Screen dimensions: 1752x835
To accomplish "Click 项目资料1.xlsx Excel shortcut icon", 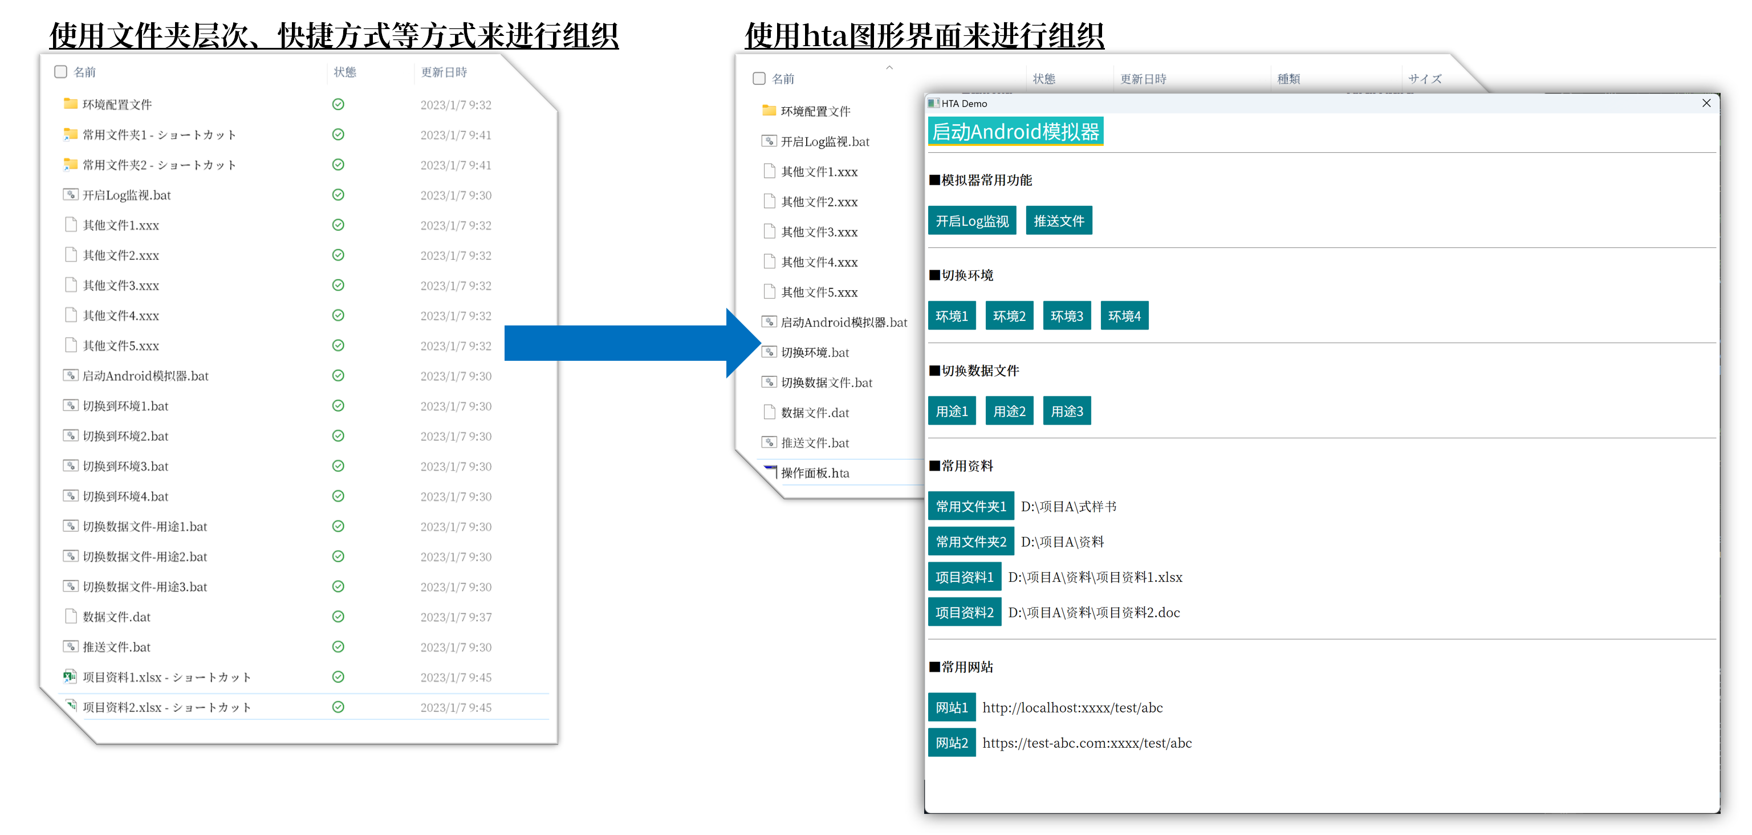I will coord(70,677).
